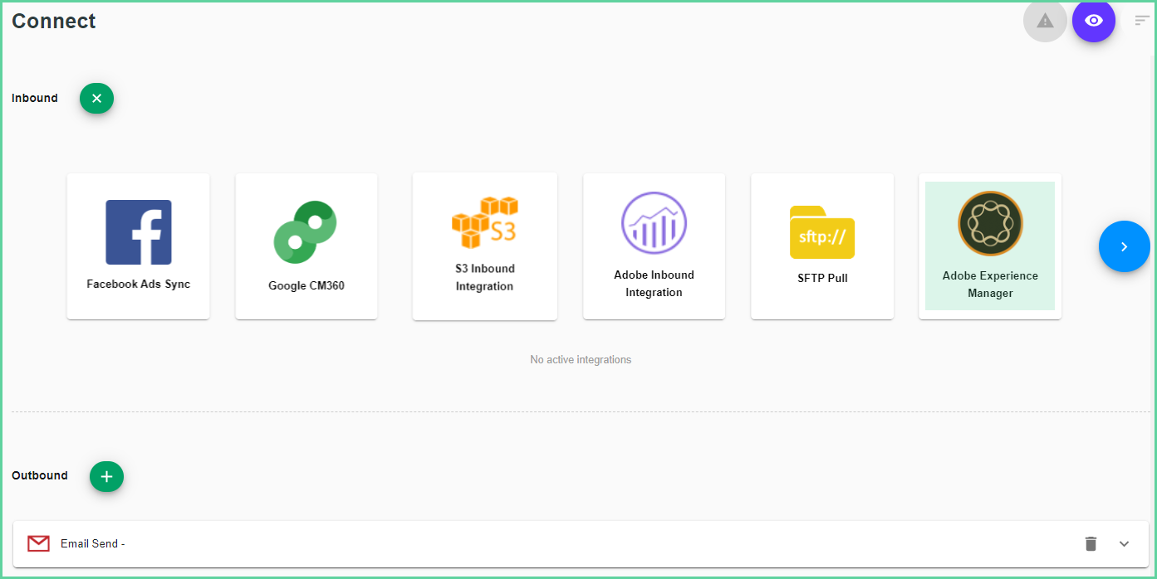This screenshot has height=579, width=1157.
Task: Choose the S3 Inbound Integration
Action: [484, 246]
